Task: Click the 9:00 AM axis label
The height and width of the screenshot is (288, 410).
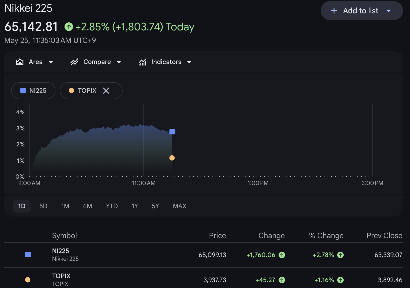Action: coord(29,183)
